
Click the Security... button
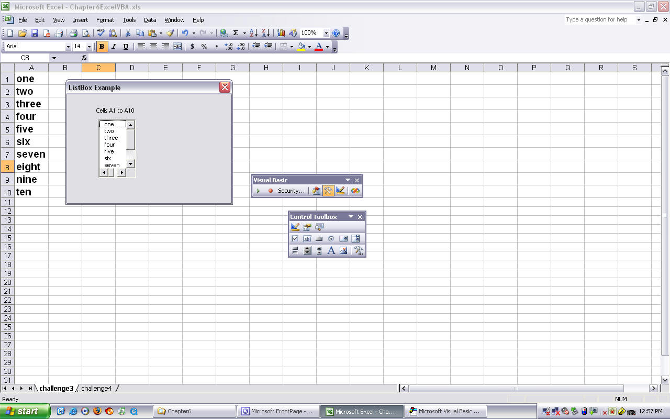pos(291,191)
